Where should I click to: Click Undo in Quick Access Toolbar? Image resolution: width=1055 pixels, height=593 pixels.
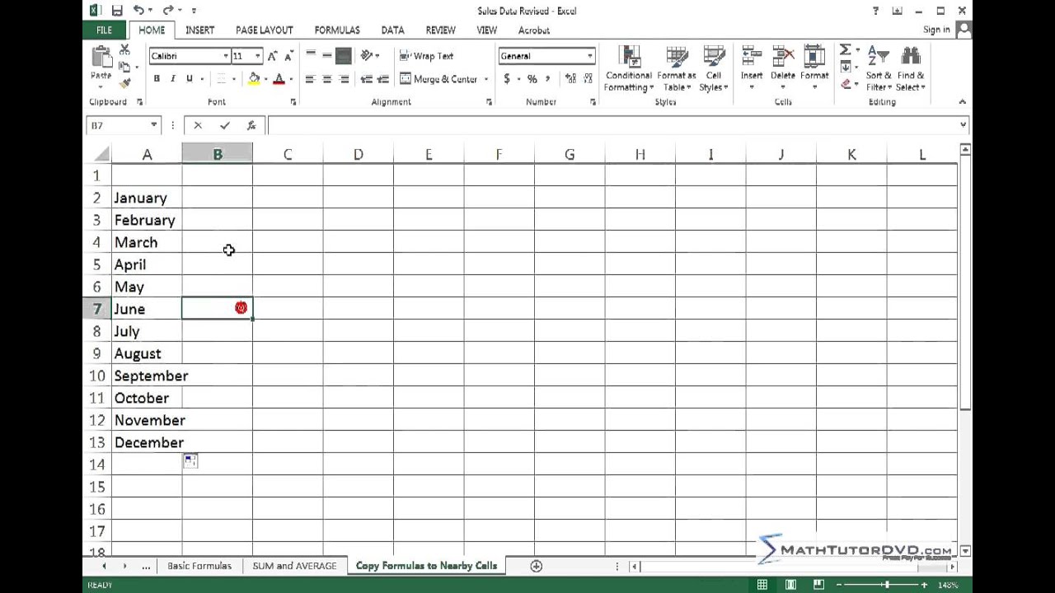tap(138, 11)
